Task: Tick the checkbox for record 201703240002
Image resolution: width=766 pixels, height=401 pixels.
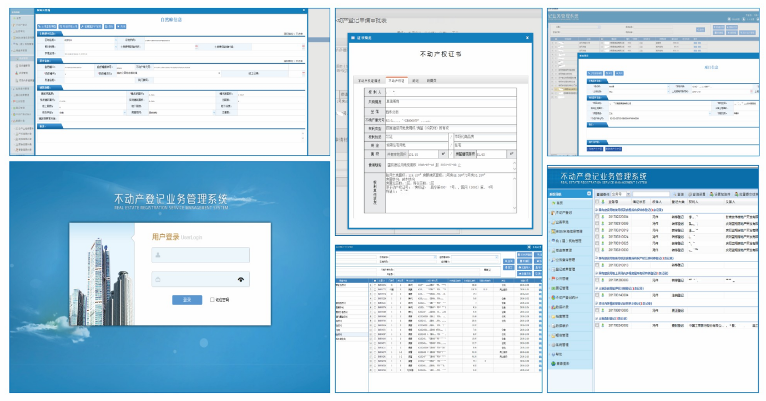Action: tap(597, 325)
